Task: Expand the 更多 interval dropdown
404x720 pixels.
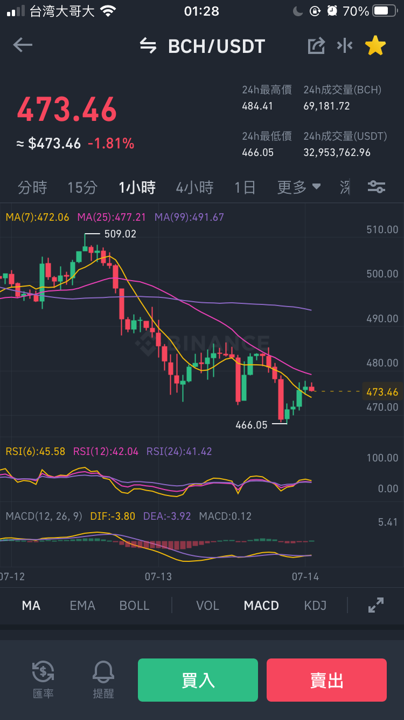Action: tap(299, 187)
